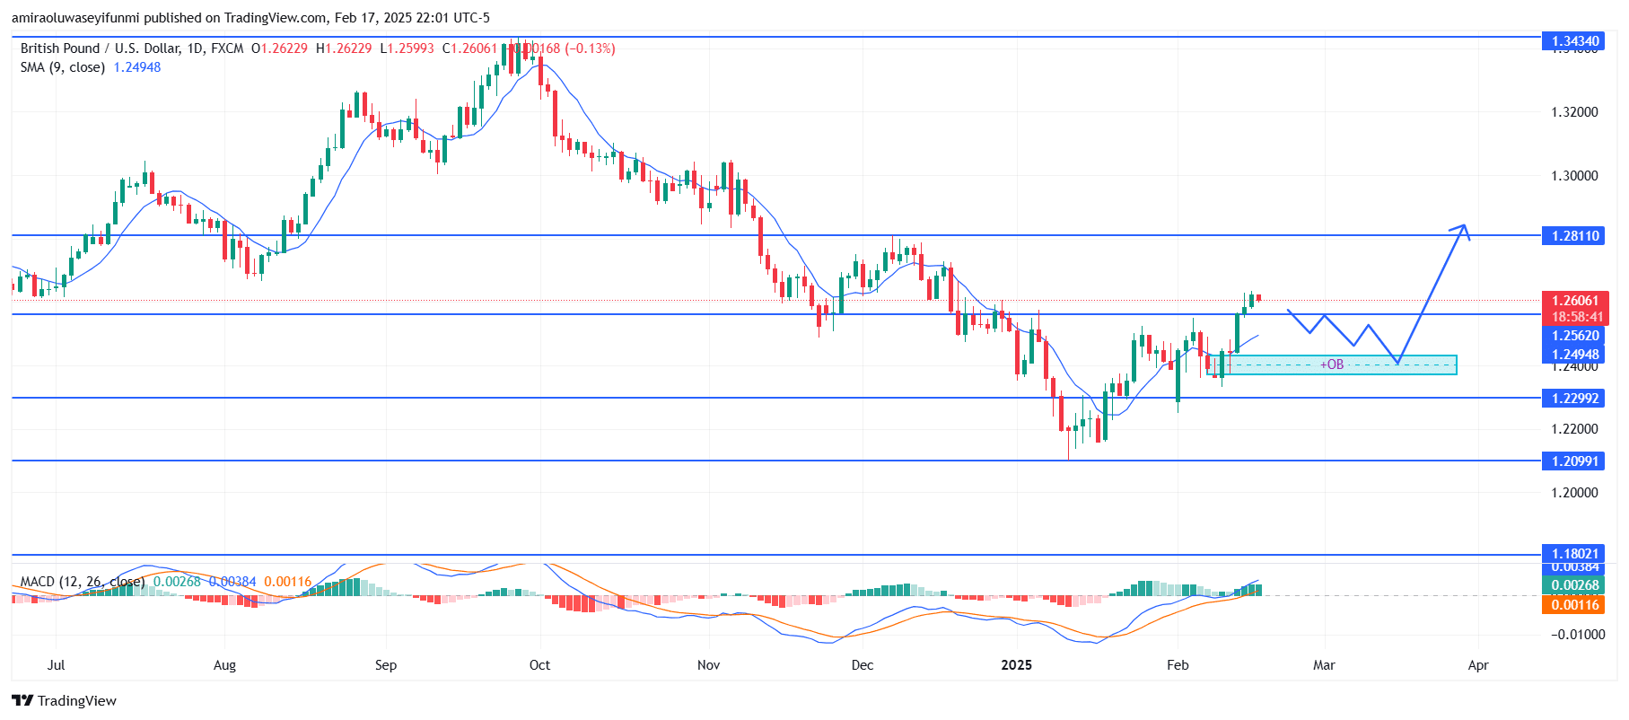1629x720 pixels.
Task: Click the SMA legend value 1.24948
Action: [137, 67]
